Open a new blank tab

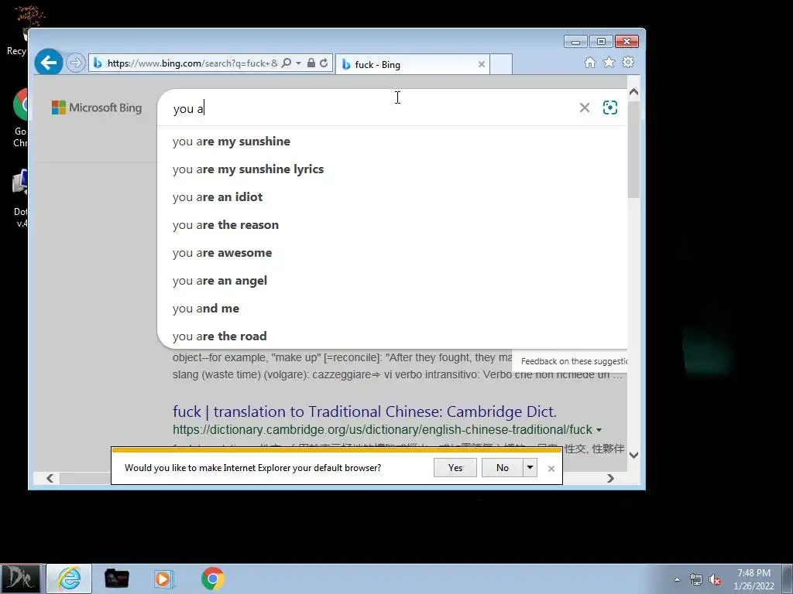pyautogui.click(x=501, y=65)
